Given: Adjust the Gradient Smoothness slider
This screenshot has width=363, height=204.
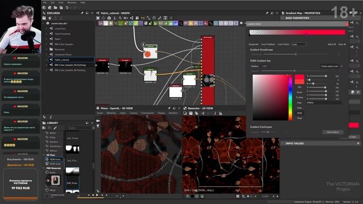Looking at the screenshot, I should [296, 54].
